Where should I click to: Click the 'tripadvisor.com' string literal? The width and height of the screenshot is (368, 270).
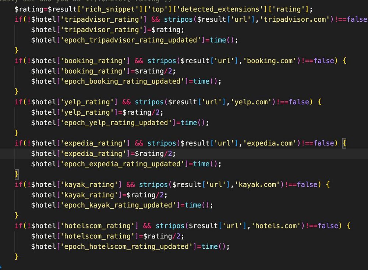click(x=295, y=19)
